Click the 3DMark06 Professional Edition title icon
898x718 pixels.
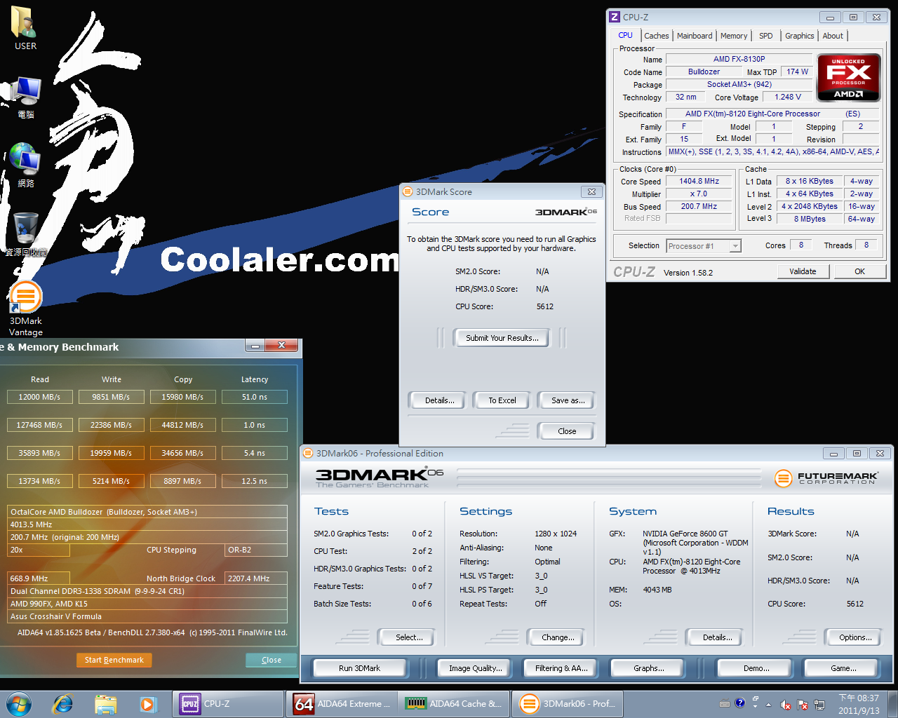(307, 453)
